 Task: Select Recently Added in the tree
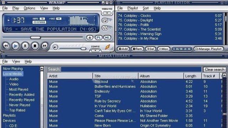(x=22, y=95)
